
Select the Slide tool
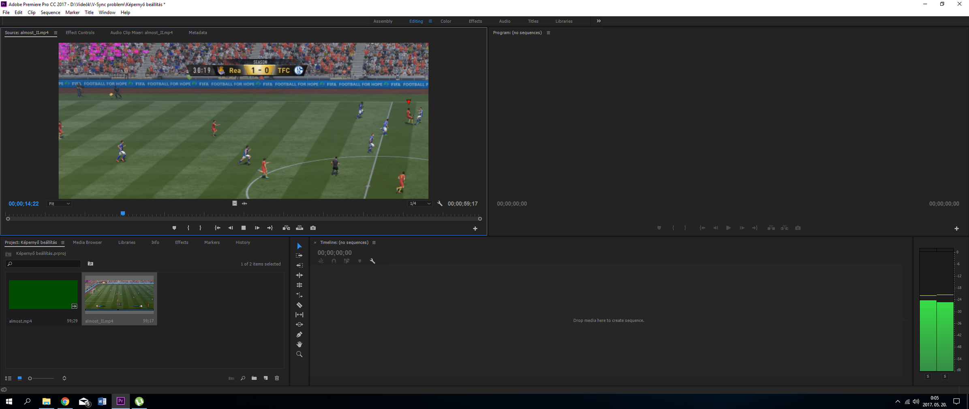click(299, 324)
